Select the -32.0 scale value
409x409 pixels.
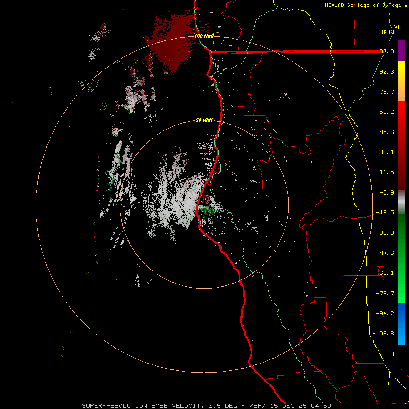click(x=385, y=233)
